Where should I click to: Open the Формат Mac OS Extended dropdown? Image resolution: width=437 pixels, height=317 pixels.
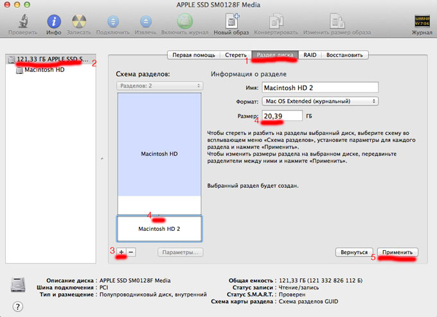320,101
